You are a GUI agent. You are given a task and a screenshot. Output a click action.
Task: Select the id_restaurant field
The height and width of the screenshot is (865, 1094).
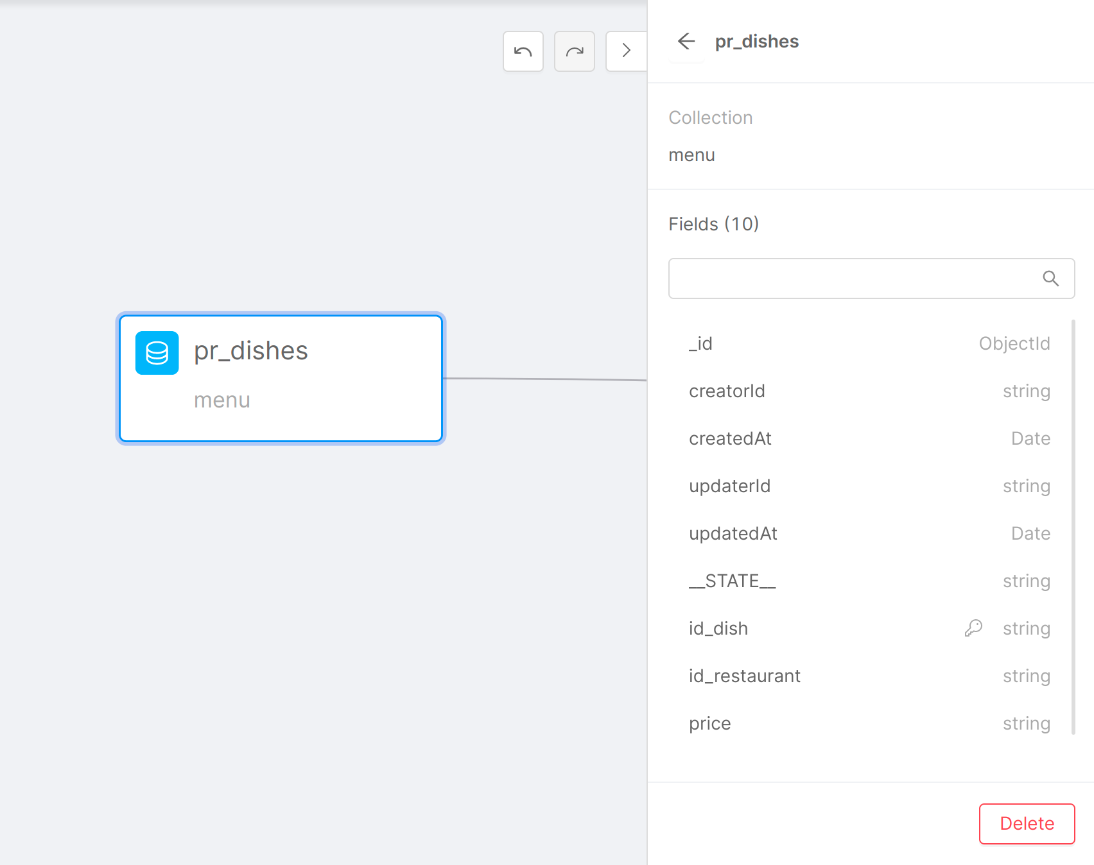(869, 676)
